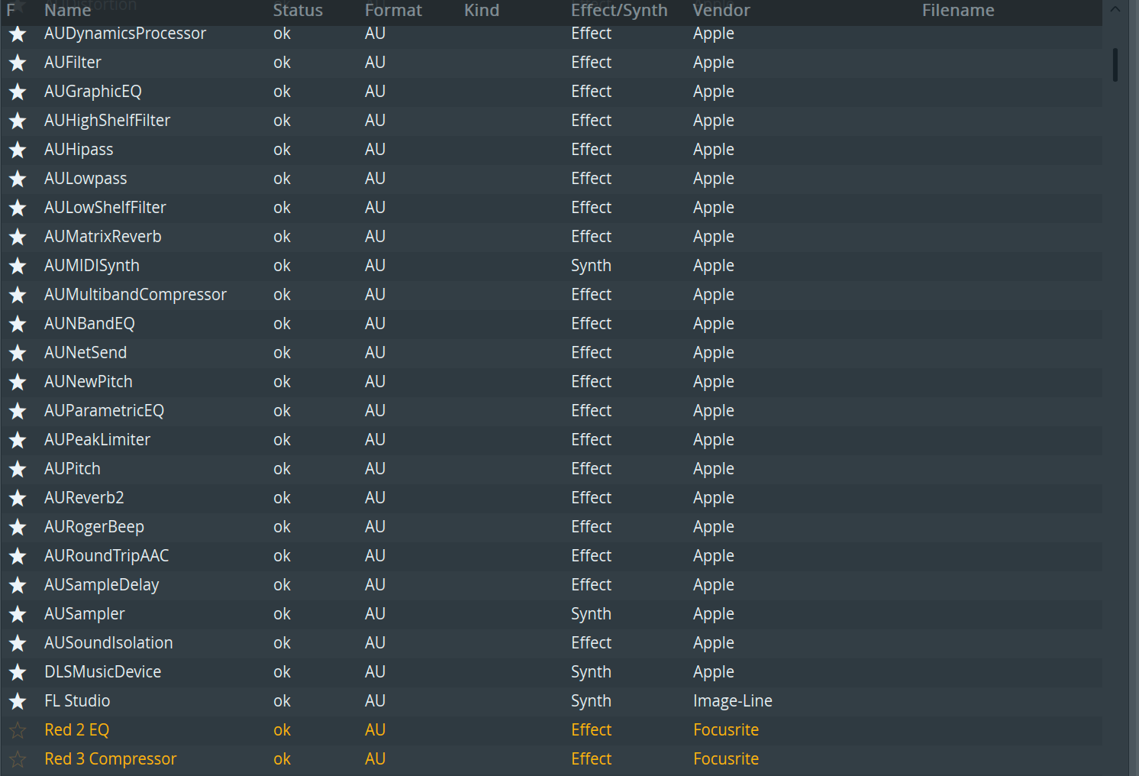Click the Effect/Synth column header
The width and height of the screenshot is (1139, 776).
click(x=619, y=11)
